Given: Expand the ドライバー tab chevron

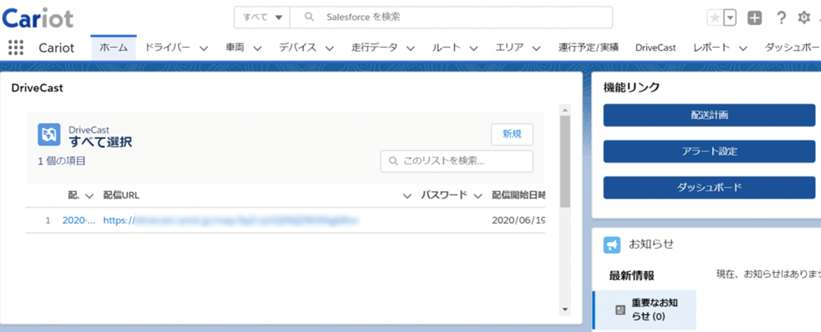Looking at the screenshot, I should [203, 48].
